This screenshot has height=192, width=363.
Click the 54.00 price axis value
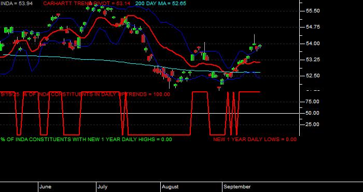[x=313, y=44]
